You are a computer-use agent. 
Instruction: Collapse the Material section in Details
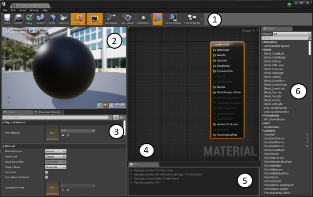click(x=3, y=146)
